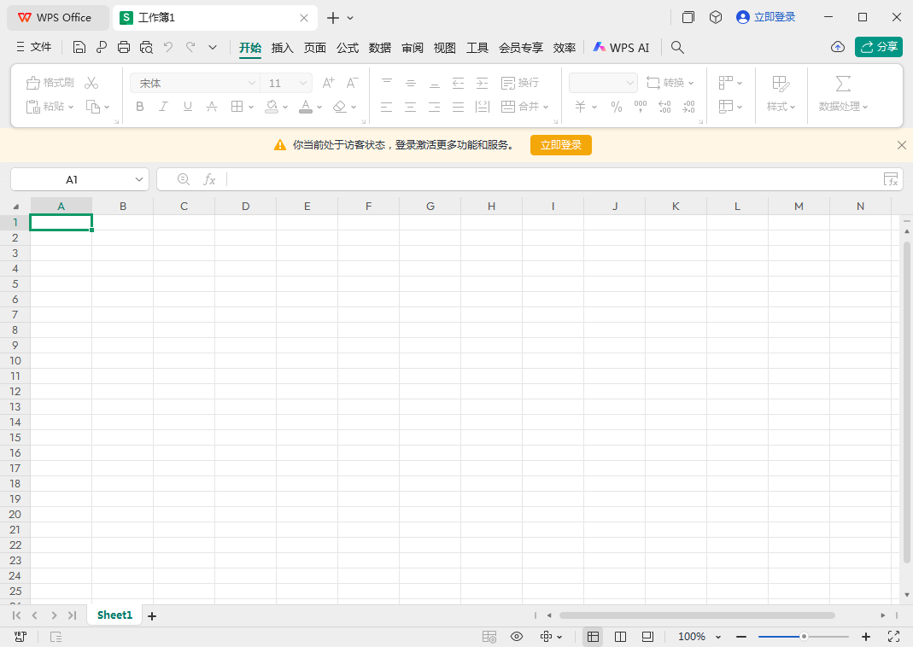The width and height of the screenshot is (913, 647).
Task: Switch to the 插入 ribbon tab
Action: (x=283, y=48)
